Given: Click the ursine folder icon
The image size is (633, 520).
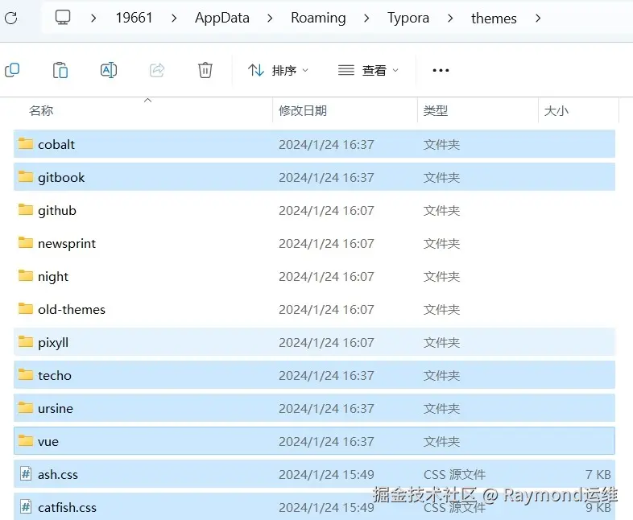Looking at the screenshot, I should [x=26, y=407].
